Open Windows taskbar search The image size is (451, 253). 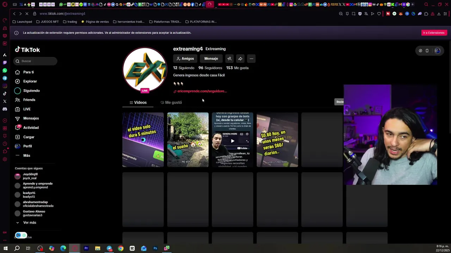(17, 248)
